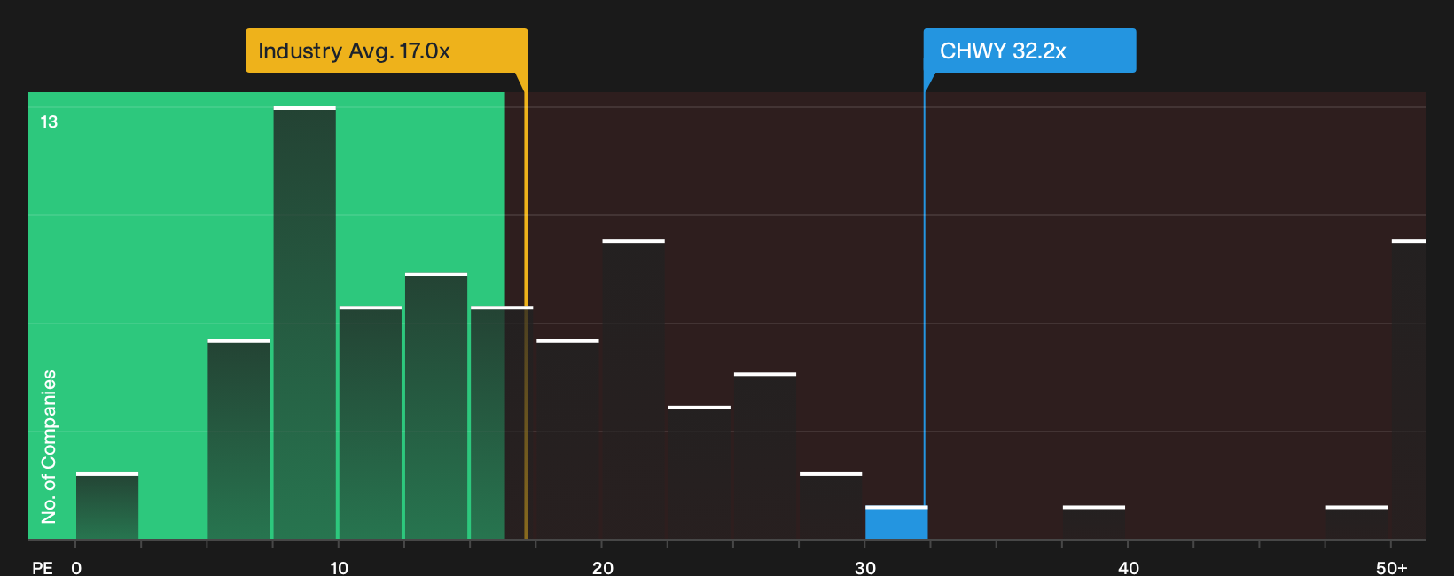Click the '30' x-axis tick label
This screenshot has height=576, width=1454.
coord(865,568)
